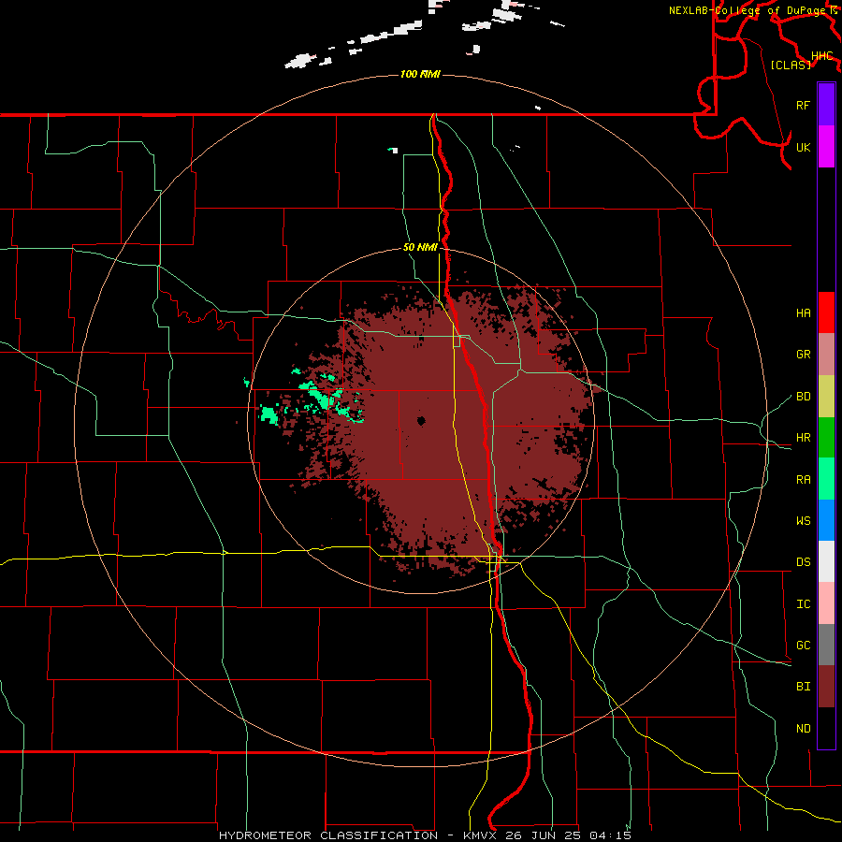Viewport: 842px width, 842px height.
Task: Click the UK legend label
Action: pos(803,147)
